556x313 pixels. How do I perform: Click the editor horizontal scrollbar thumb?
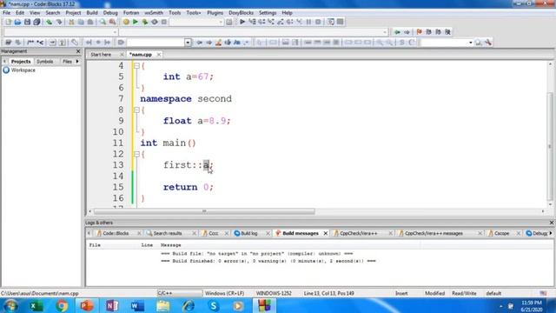pos(204,211)
